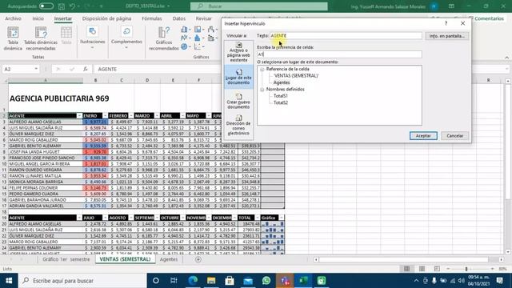512x288 pixels.
Task: Open the scatter chart dropdown
Action: pos(199,46)
